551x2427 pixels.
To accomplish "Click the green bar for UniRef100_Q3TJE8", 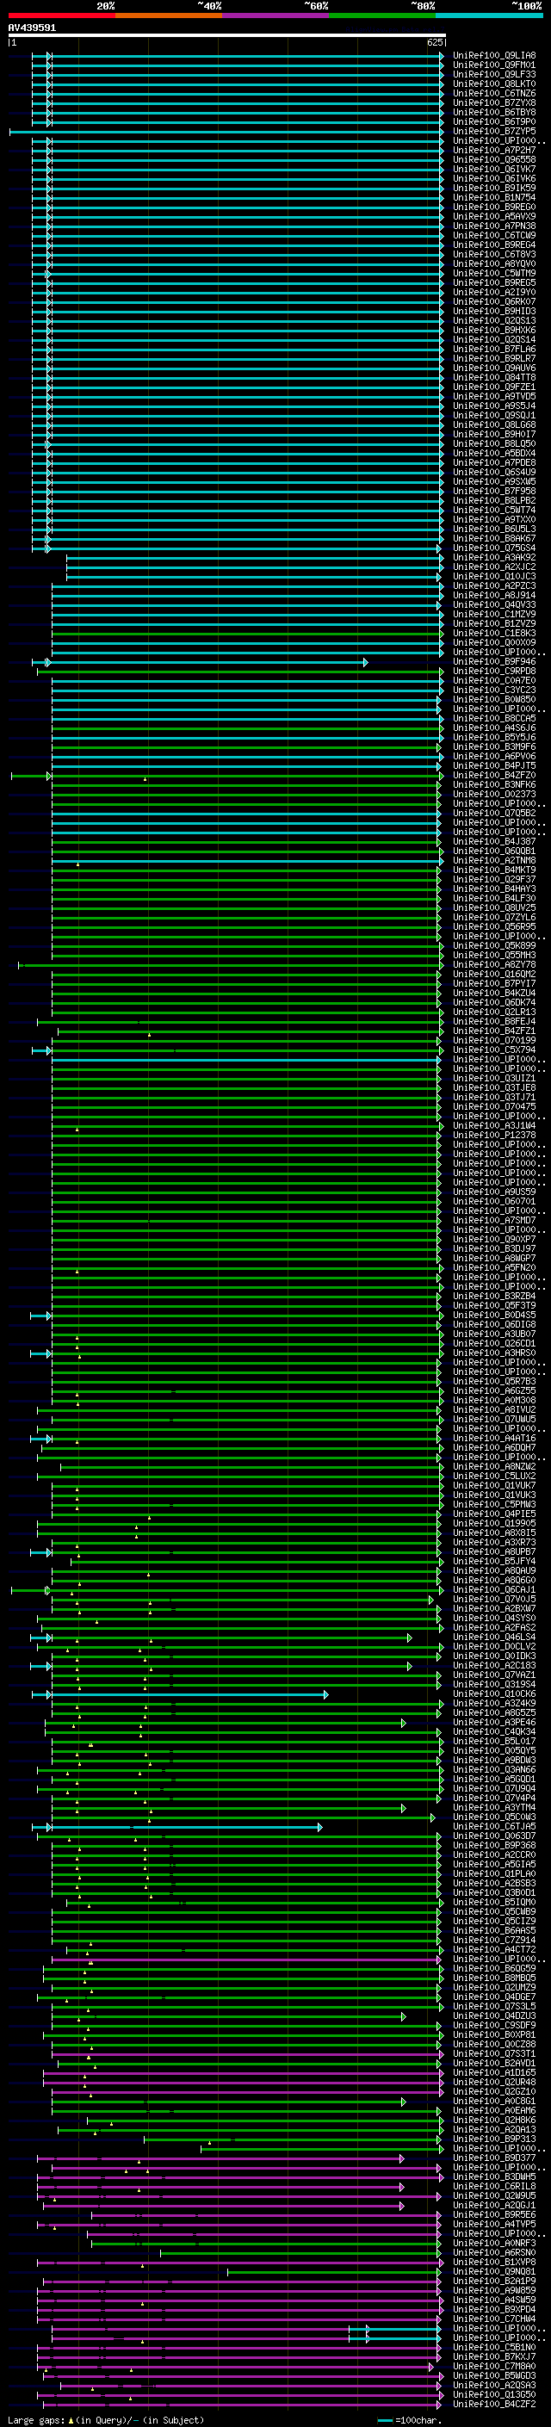I will pos(246,1088).
